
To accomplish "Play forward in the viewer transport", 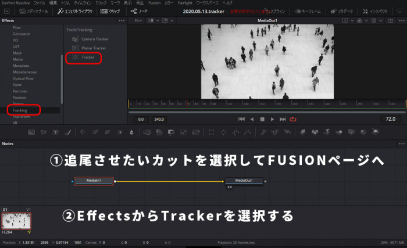I will (272, 119).
